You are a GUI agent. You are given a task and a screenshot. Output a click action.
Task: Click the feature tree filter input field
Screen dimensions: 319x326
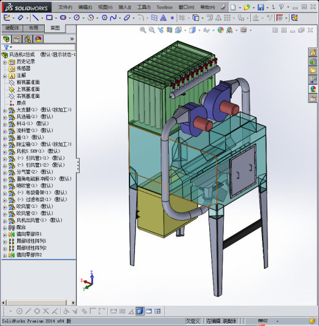(x=44, y=47)
